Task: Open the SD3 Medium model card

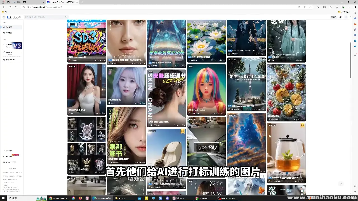Action: click(86, 41)
